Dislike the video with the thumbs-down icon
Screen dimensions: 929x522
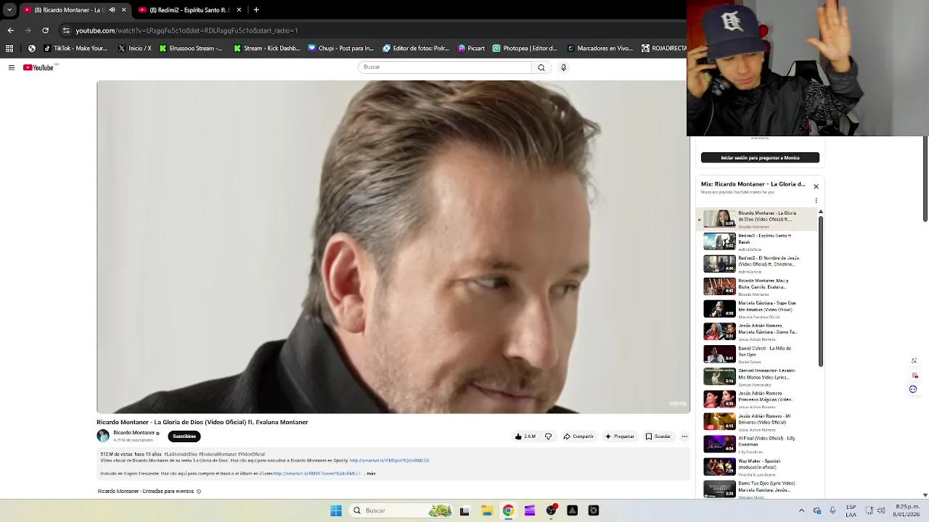click(x=548, y=436)
